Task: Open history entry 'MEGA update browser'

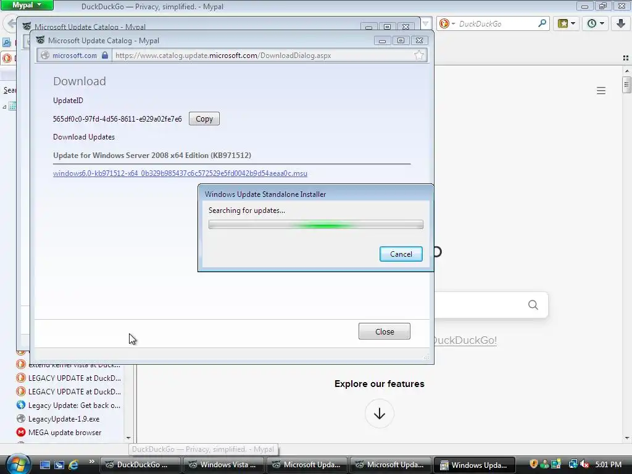Action: 64,433
